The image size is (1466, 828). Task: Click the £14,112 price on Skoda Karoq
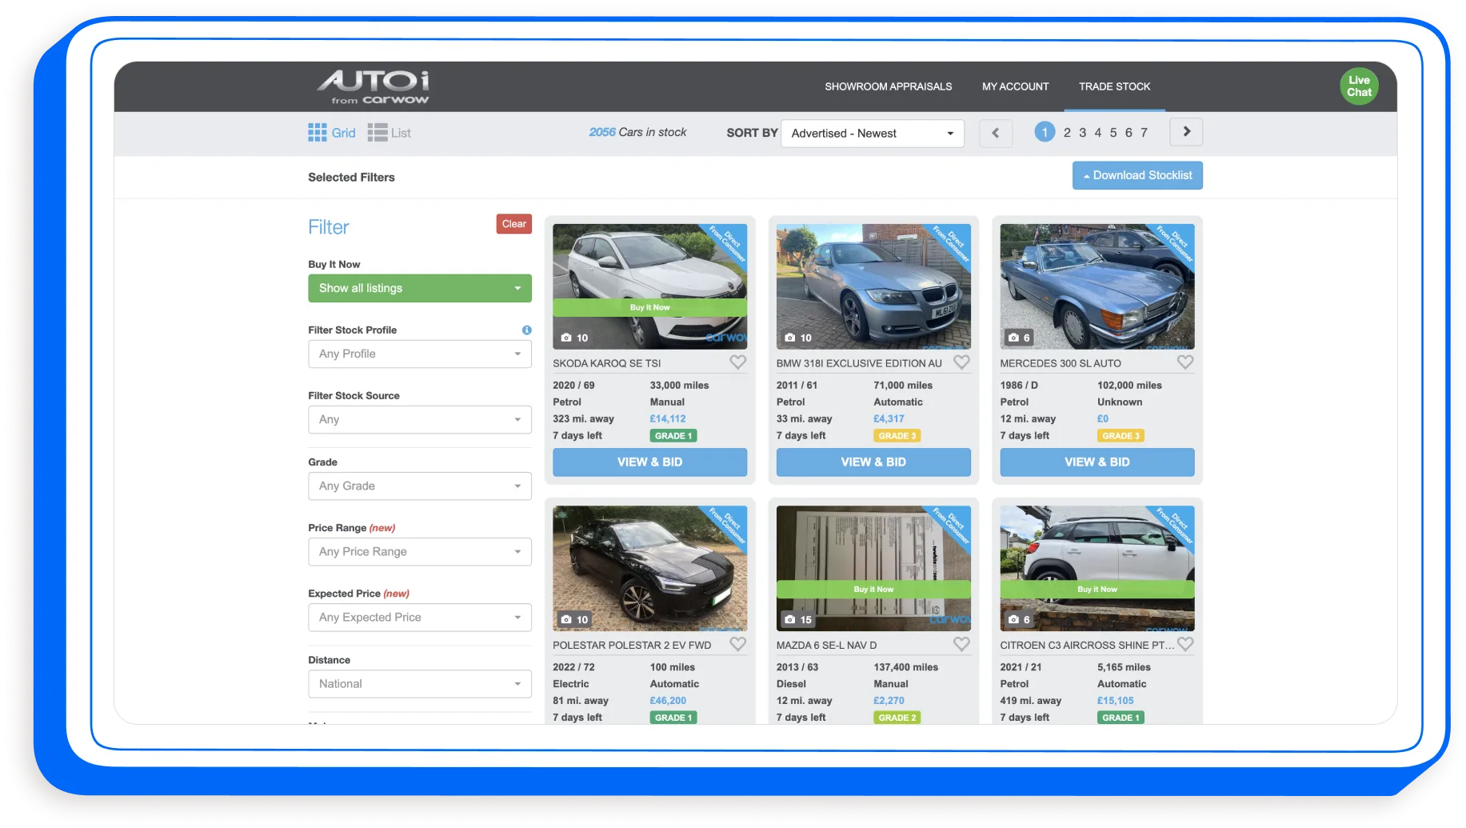click(x=668, y=418)
